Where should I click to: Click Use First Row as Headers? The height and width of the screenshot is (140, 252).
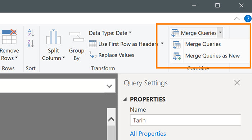[124, 44]
